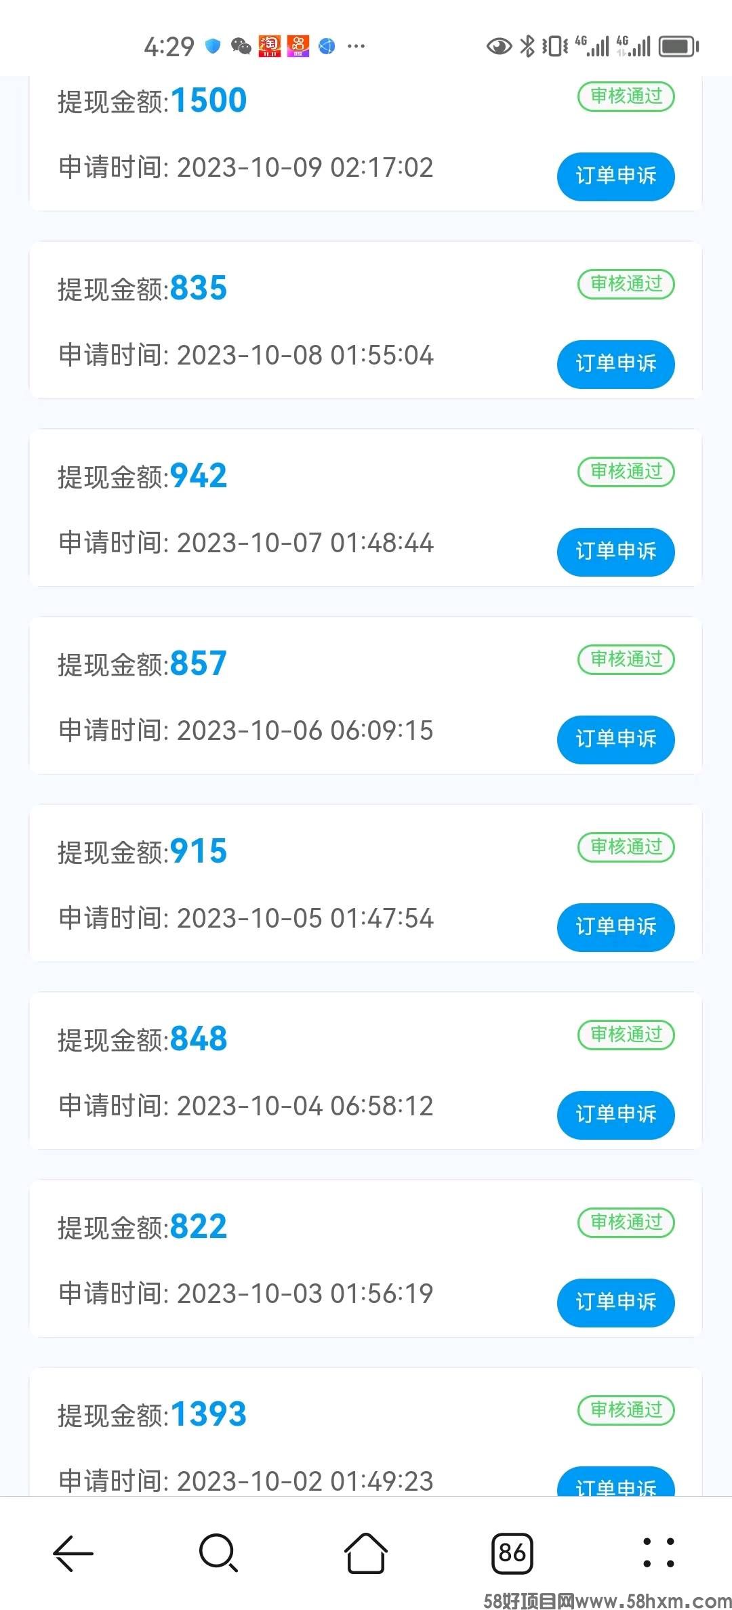Click 订单申诉 for the 857 withdrawal

click(x=616, y=739)
